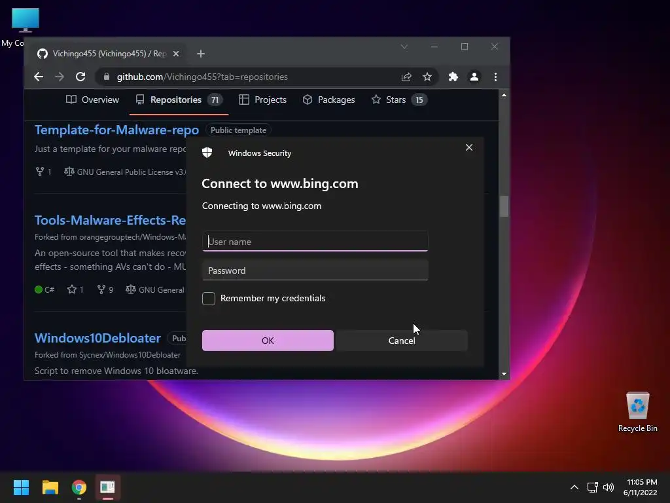Cancel the Windows Security prompt
Viewport: 670px width, 503px height.
click(x=402, y=341)
